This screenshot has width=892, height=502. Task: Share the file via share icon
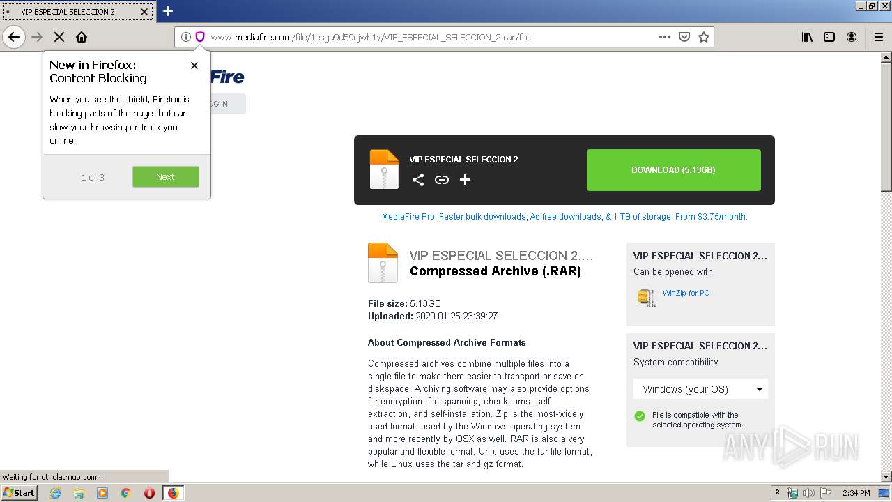tap(418, 180)
